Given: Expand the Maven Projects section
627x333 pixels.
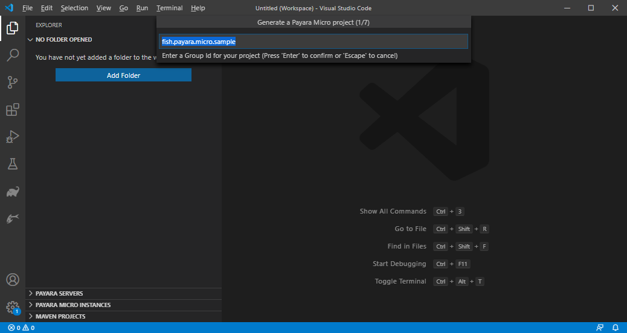Looking at the screenshot, I should (x=60, y=317).
